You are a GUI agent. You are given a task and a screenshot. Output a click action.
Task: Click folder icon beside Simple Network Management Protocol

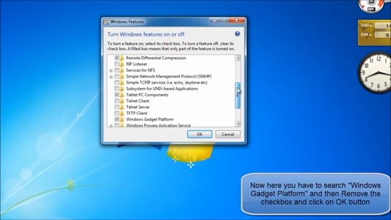coord(122,76)
